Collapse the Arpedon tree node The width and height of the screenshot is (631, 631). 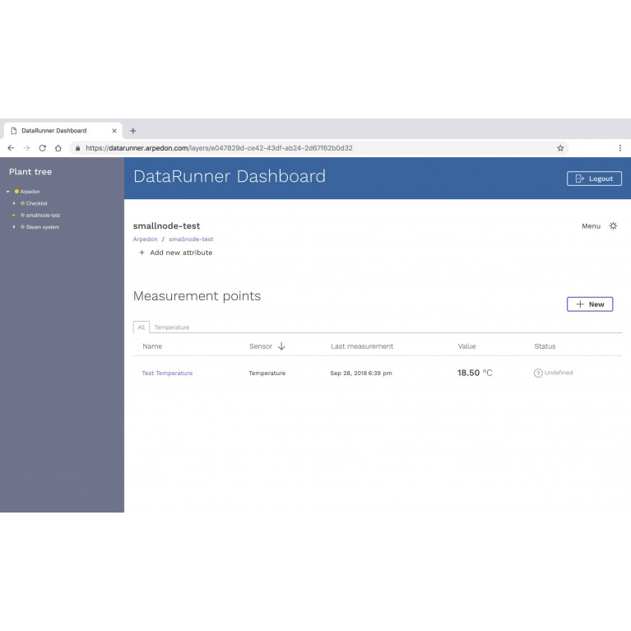point(7,192)
